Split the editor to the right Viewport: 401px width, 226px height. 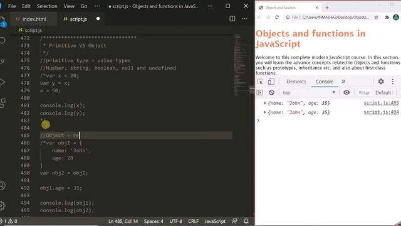(232, 19)
